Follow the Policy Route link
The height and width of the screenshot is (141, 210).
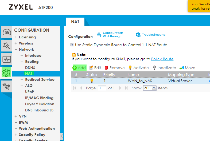point(162,59)
